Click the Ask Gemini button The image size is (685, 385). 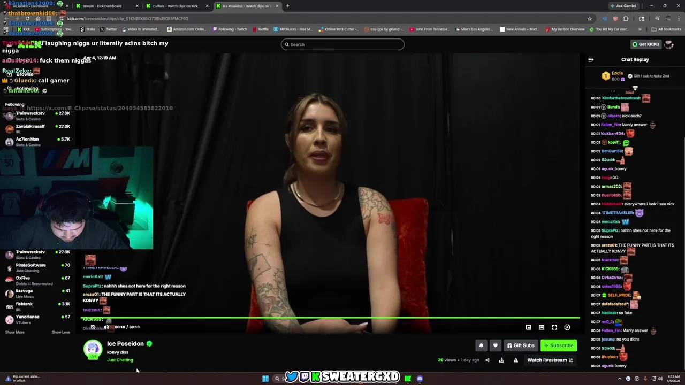tap(623, 6)
